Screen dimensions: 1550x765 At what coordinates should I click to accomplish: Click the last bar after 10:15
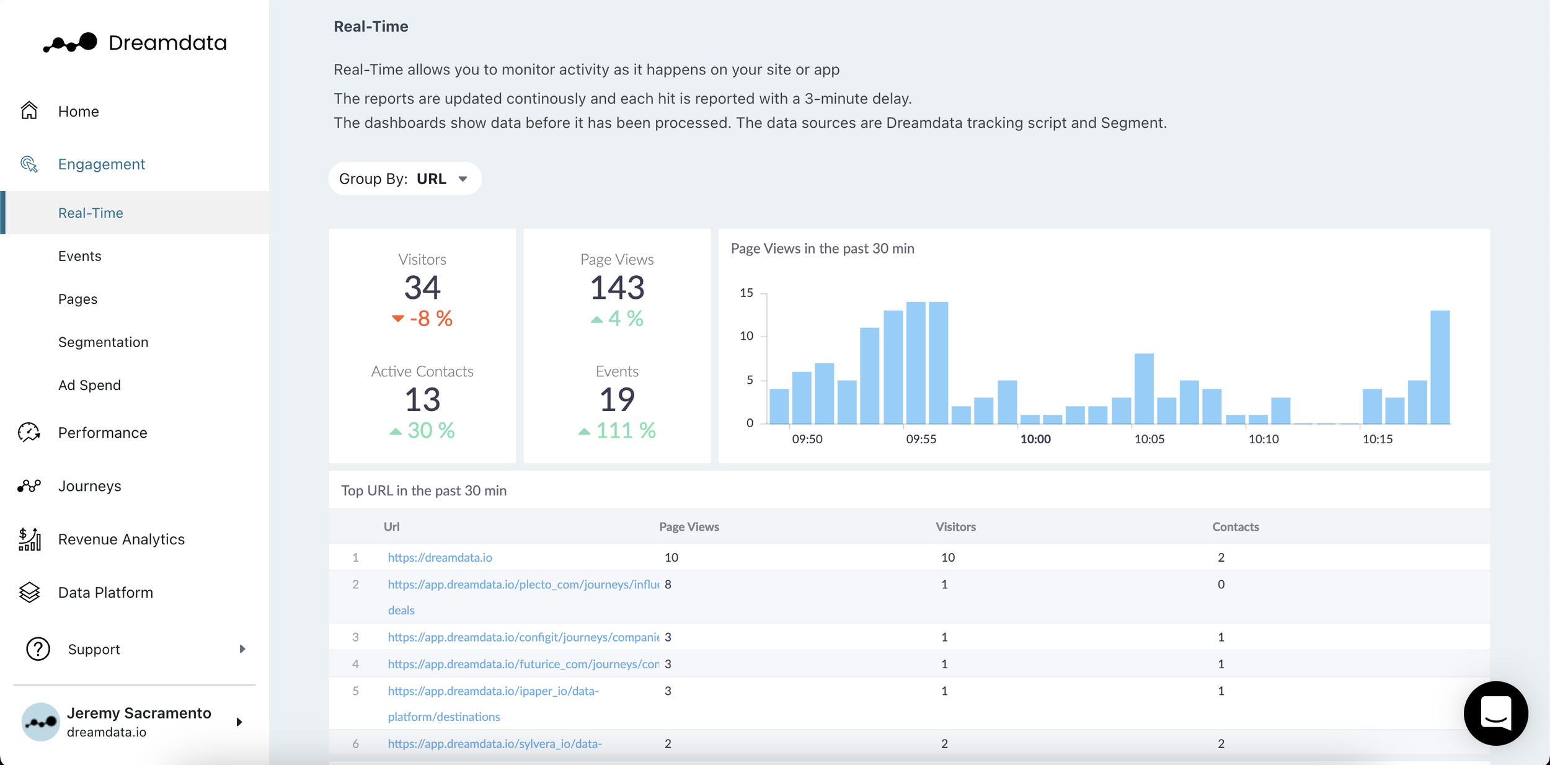[x=1440, y=367]
